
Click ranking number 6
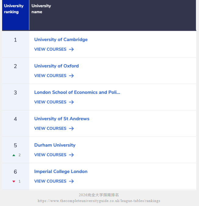coord(15,172)
